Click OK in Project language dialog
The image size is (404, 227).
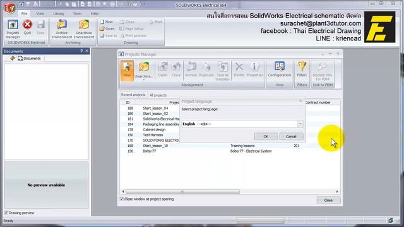click(x=266, y=136)
